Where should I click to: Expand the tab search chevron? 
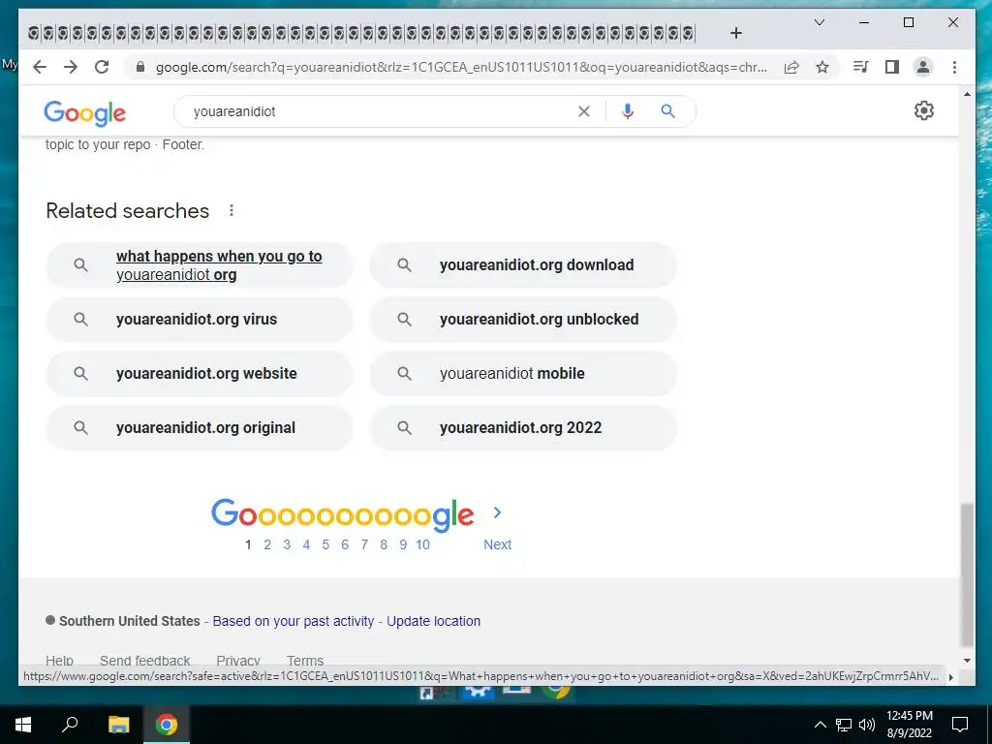click(x=820, y=23)
